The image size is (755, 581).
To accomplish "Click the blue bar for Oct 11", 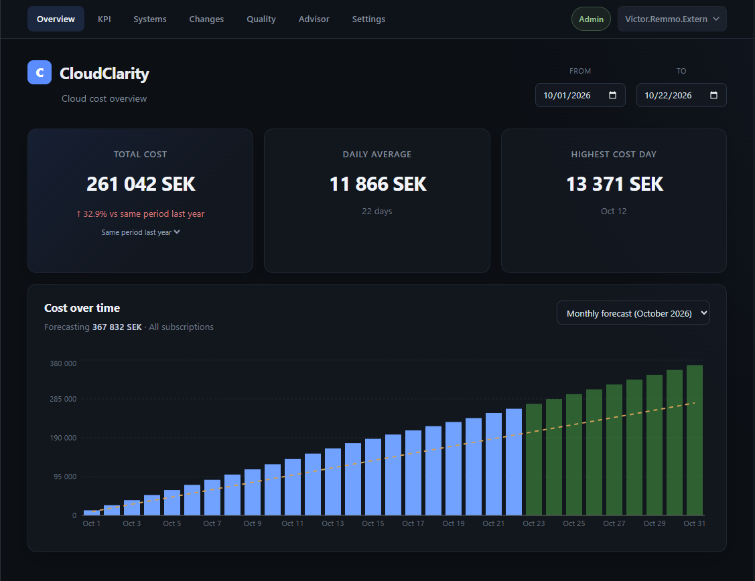I will pyautogui.click(x=293, y=487).
